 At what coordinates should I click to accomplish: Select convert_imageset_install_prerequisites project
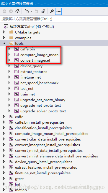[x=48, y=145]
